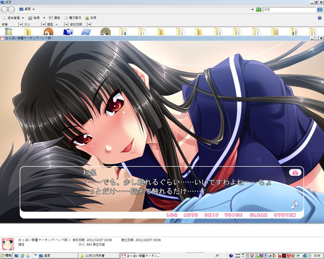This screenshot has width=324, height=259.
Task: Open the 類型 column filter dropdown
Action: (x=66, y=24)
